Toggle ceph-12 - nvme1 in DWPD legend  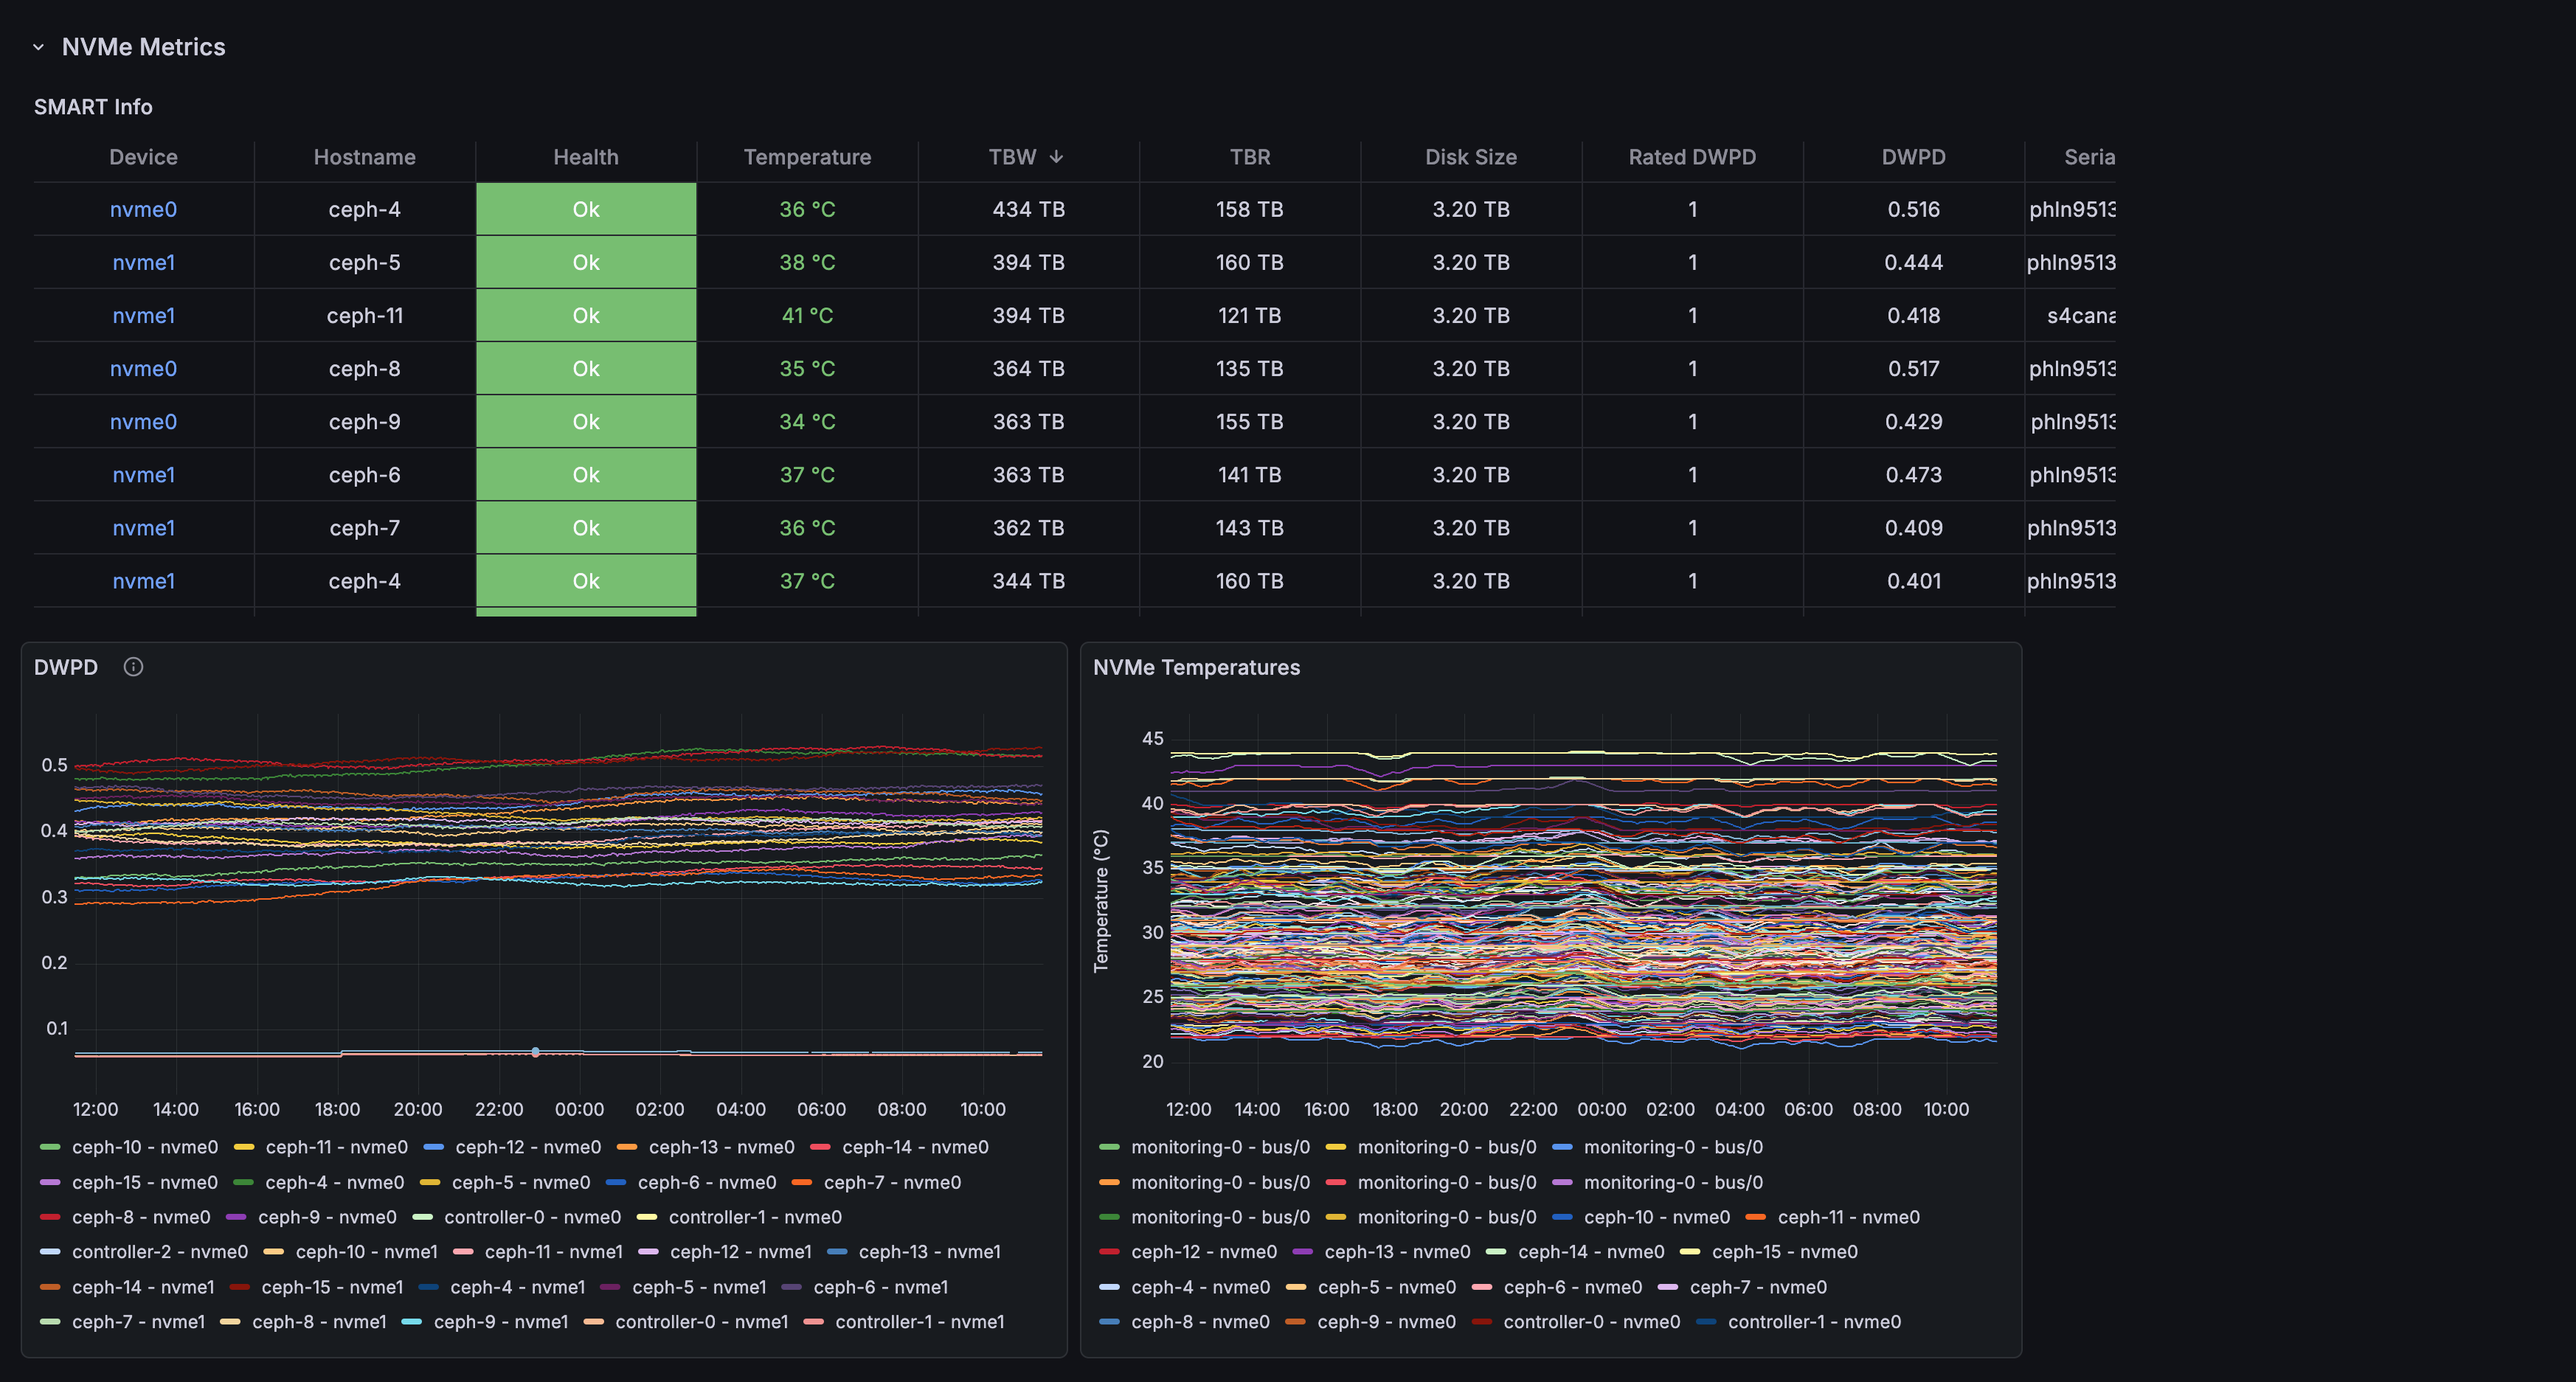(741, 1251)
